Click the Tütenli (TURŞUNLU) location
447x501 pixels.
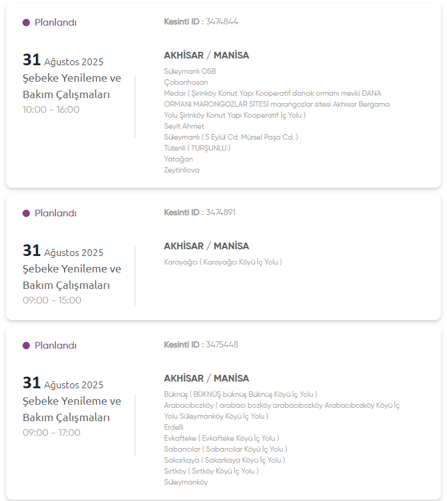(197, 148)
